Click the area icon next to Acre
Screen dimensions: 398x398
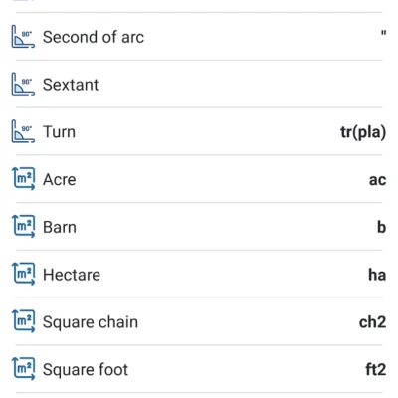[x=23, y=179]
